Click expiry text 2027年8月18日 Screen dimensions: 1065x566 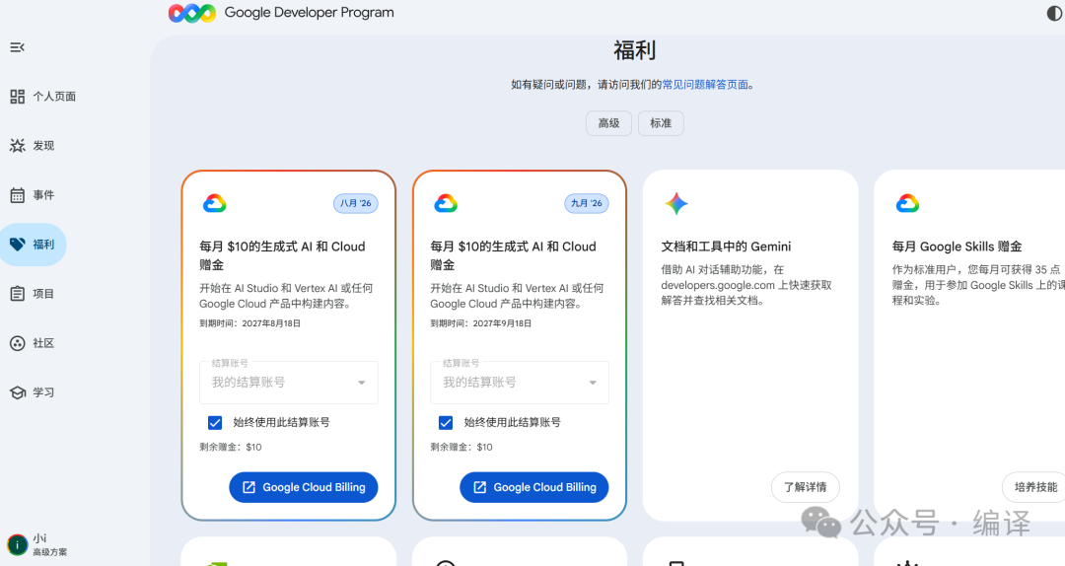click(271, 323)
